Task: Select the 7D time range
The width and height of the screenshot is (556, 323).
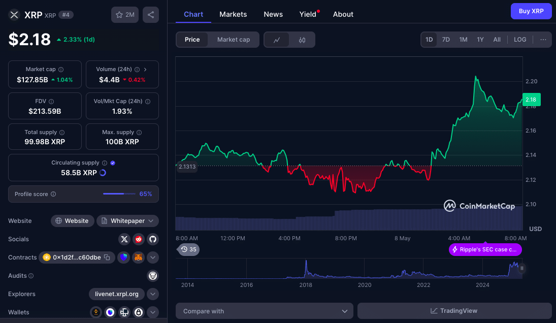Action: (x=446, y=40)
